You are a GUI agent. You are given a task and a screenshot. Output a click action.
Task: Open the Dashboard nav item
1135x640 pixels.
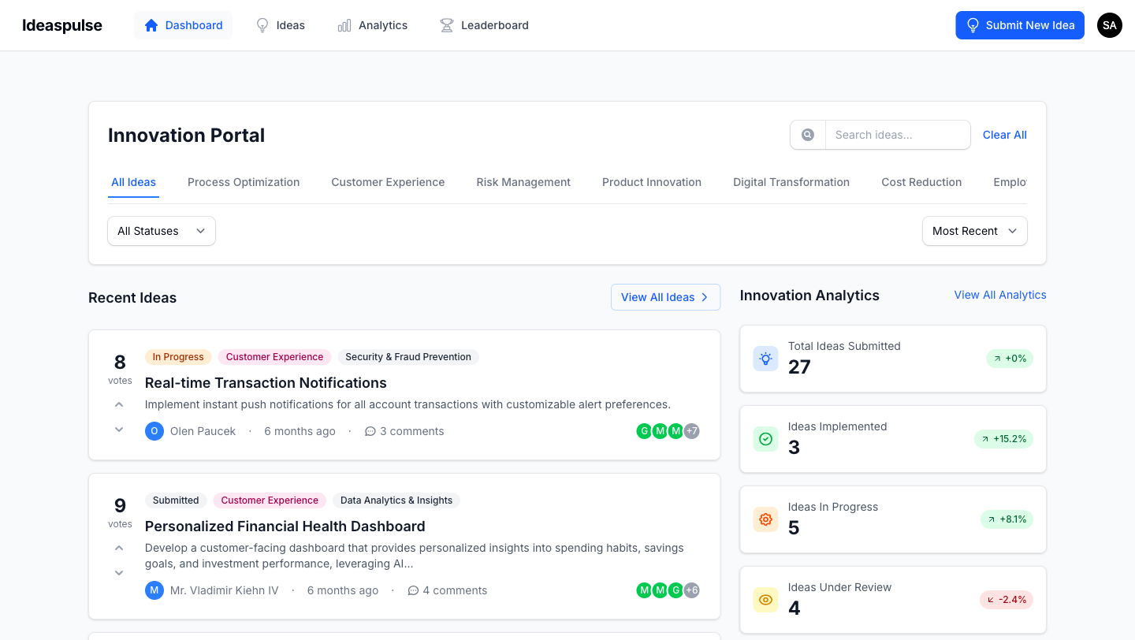pyautogui.click(x=183, y=25)
